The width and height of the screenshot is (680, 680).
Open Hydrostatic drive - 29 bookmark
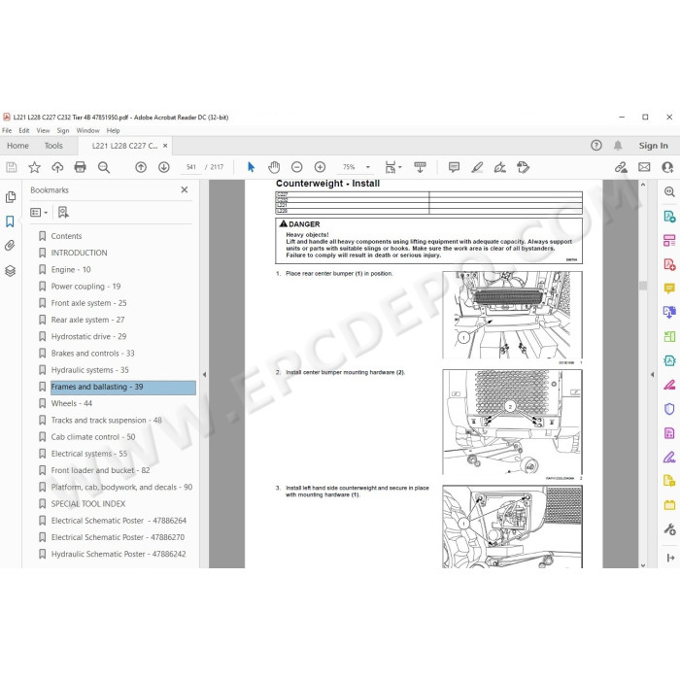(88, 336)
